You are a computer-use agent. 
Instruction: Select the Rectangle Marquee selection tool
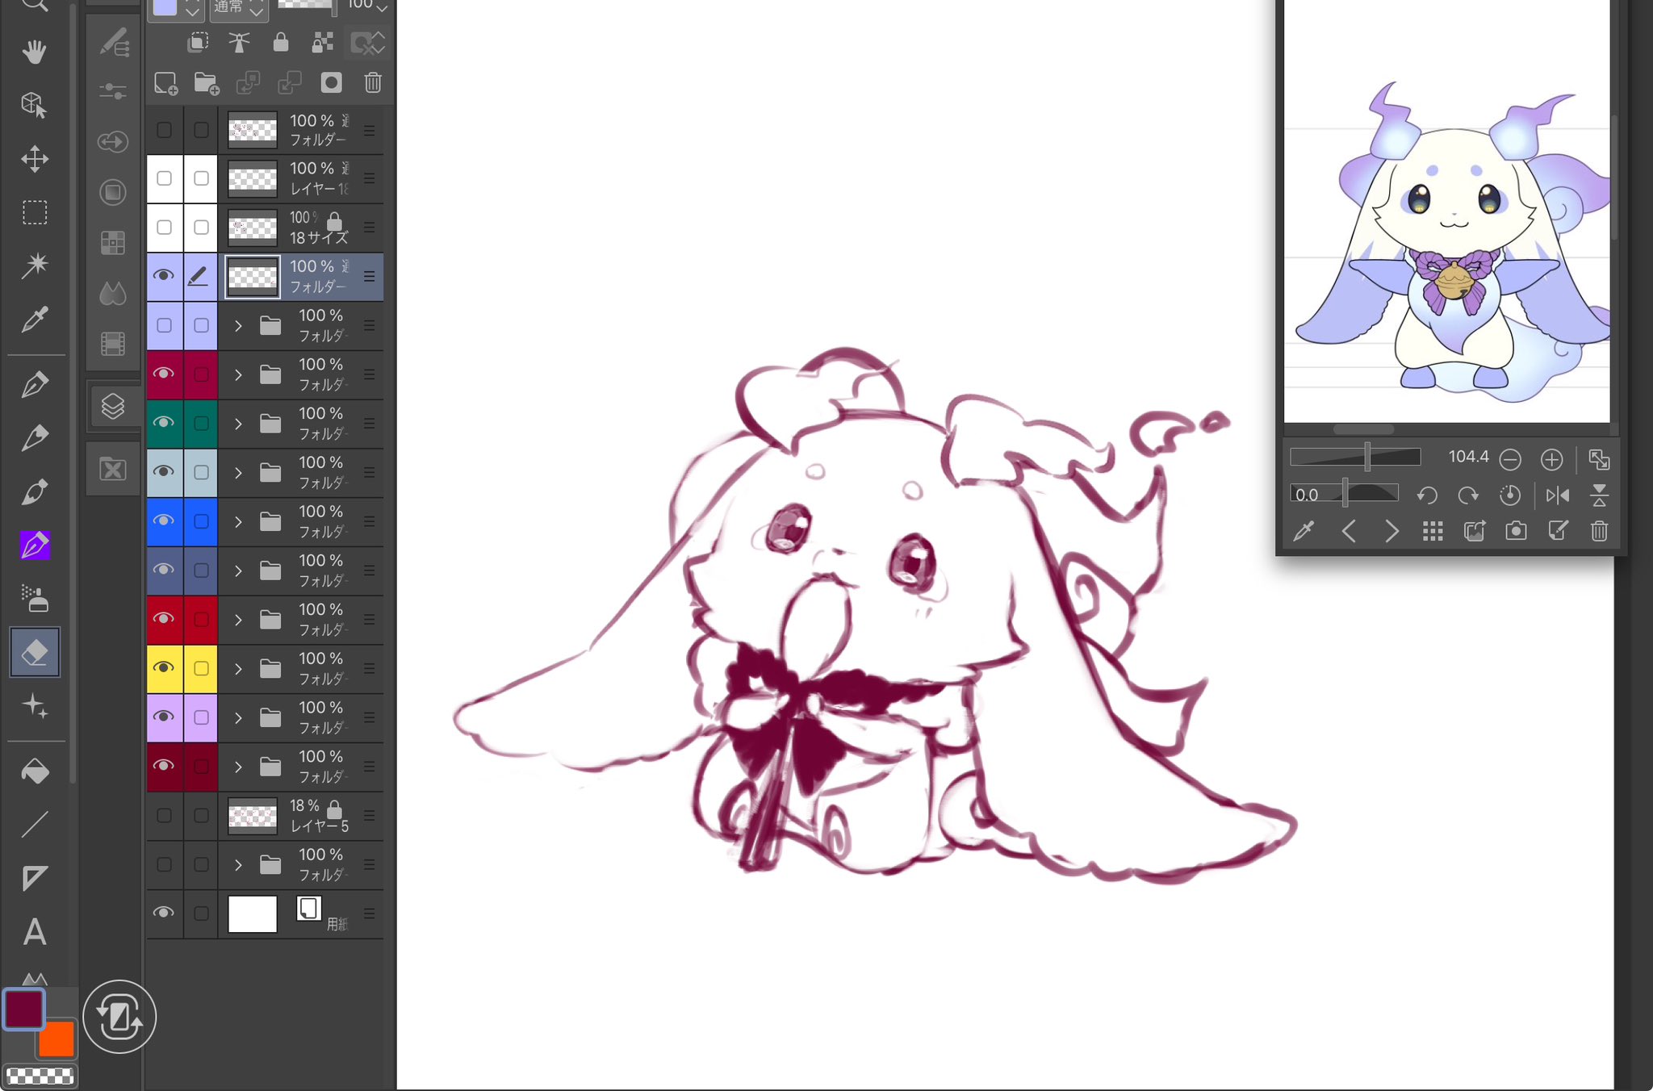[34, 212]
